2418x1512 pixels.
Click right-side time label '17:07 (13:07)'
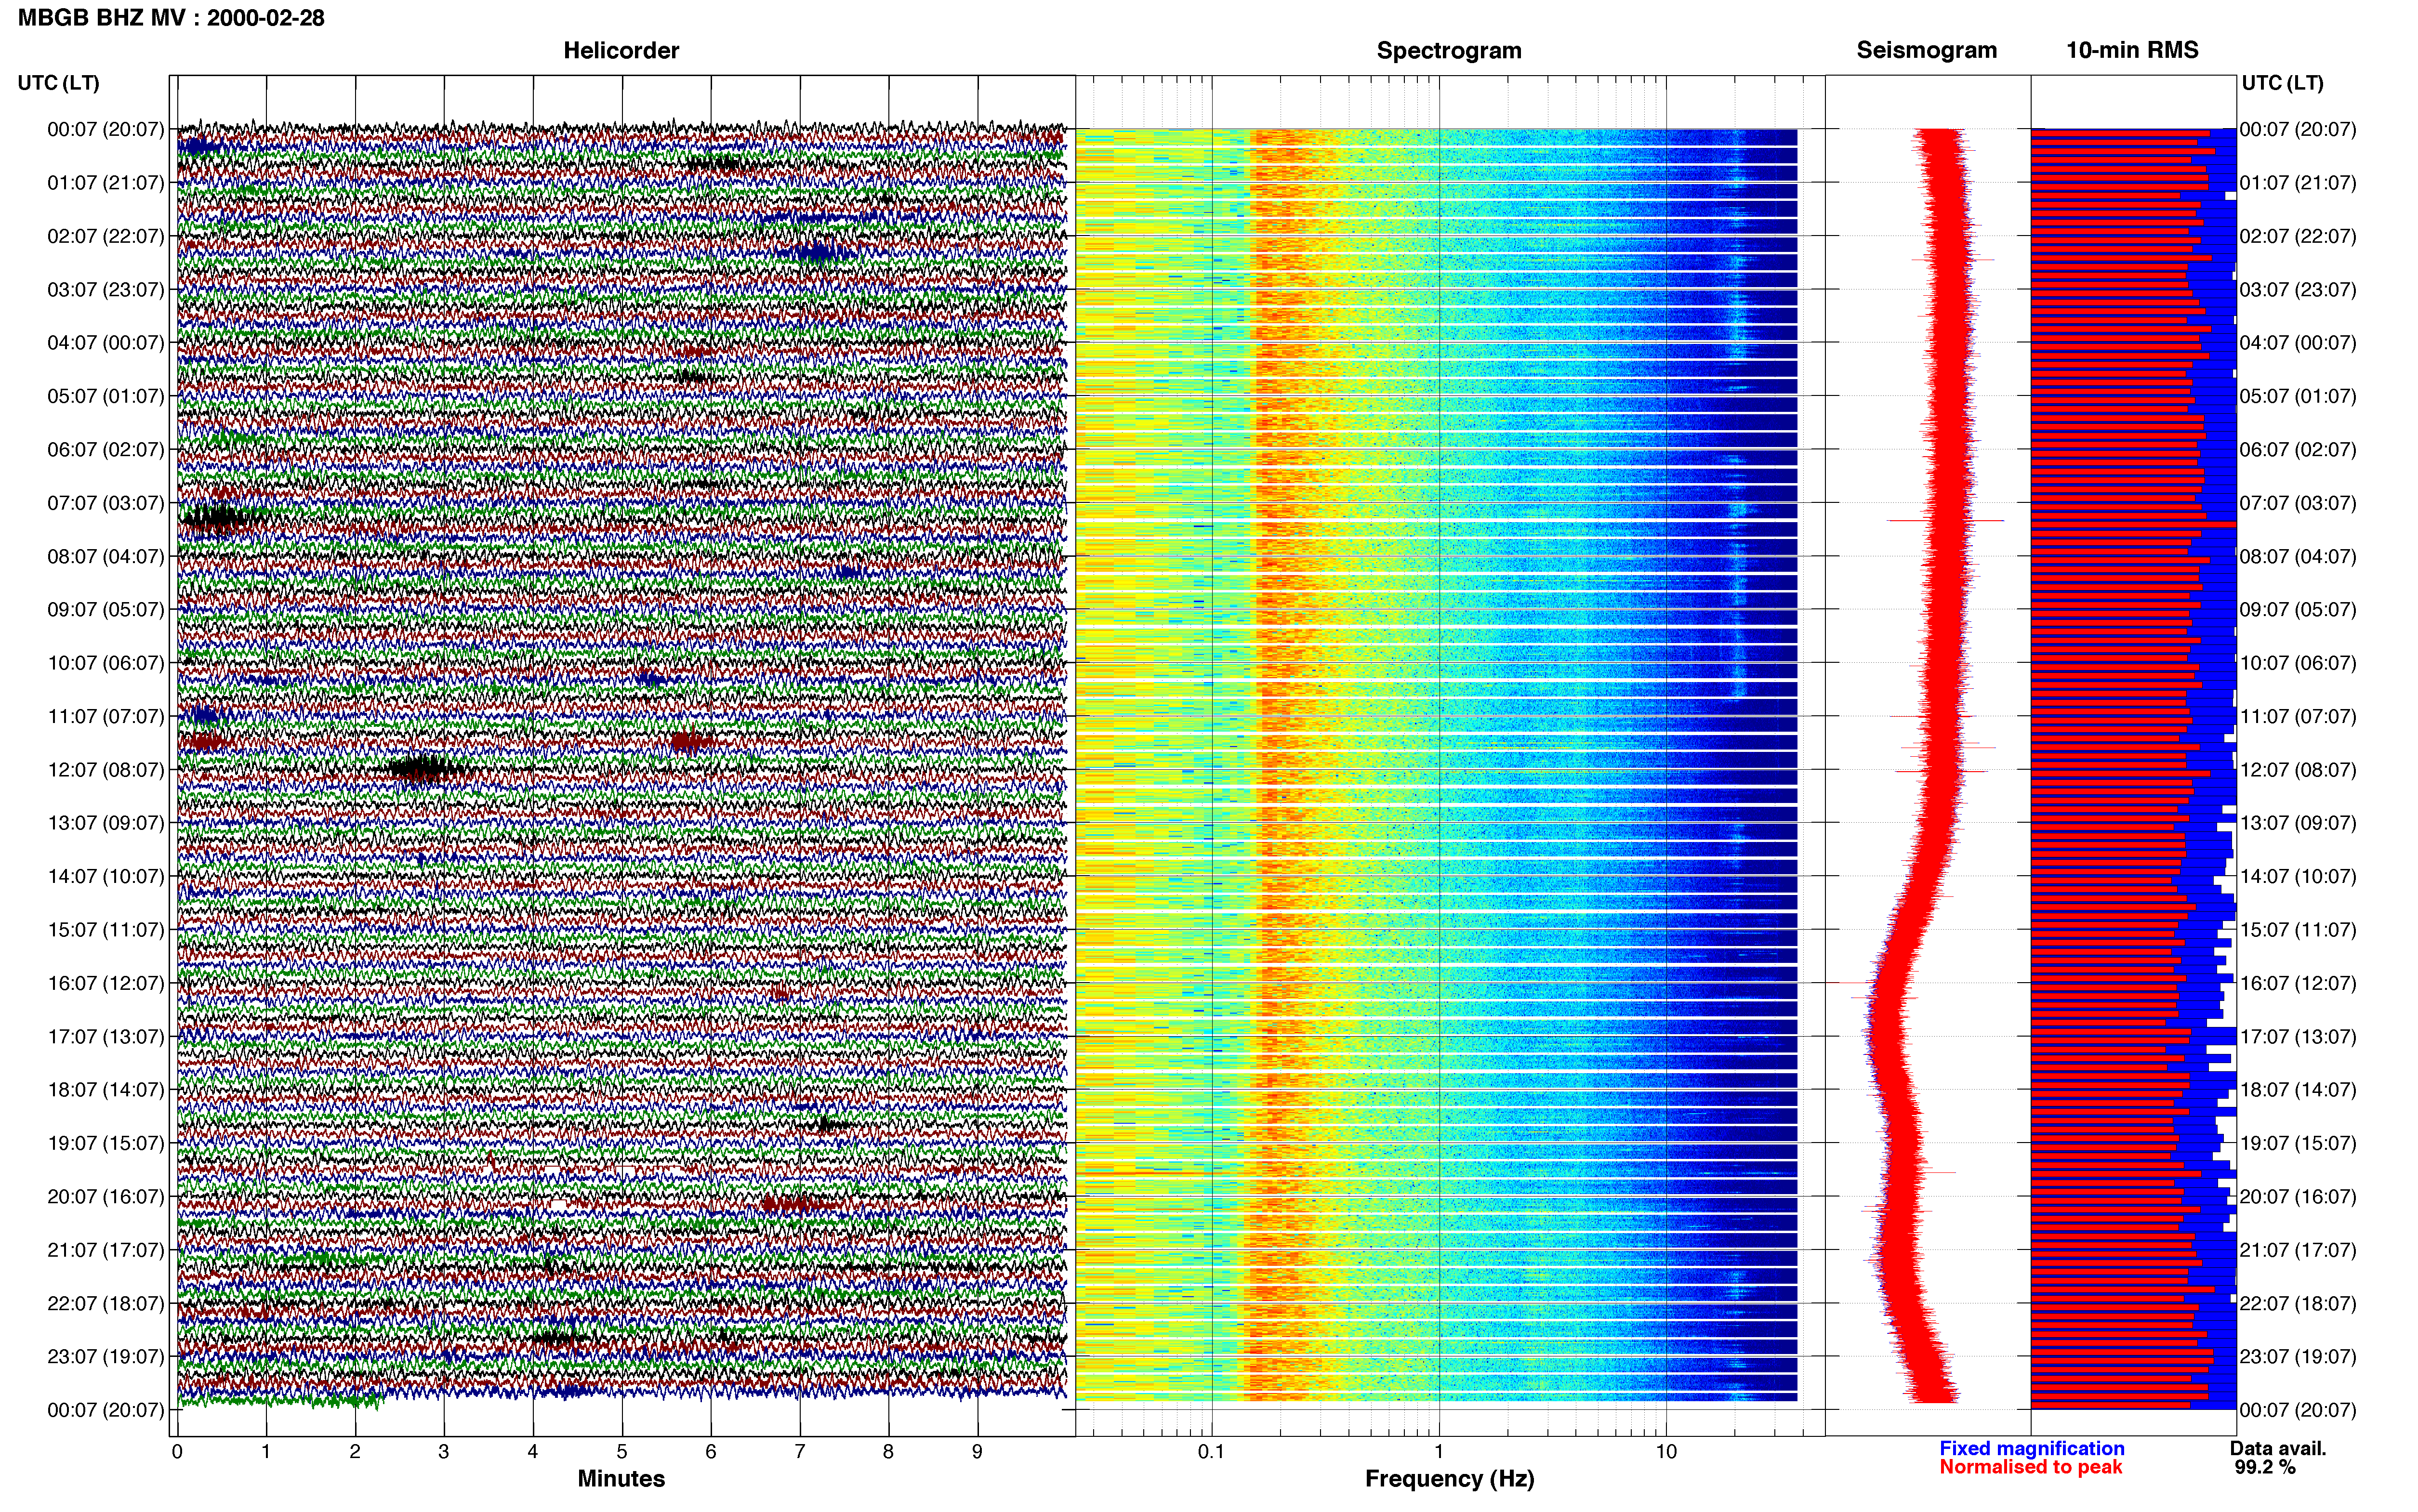coord(2298,1036)
